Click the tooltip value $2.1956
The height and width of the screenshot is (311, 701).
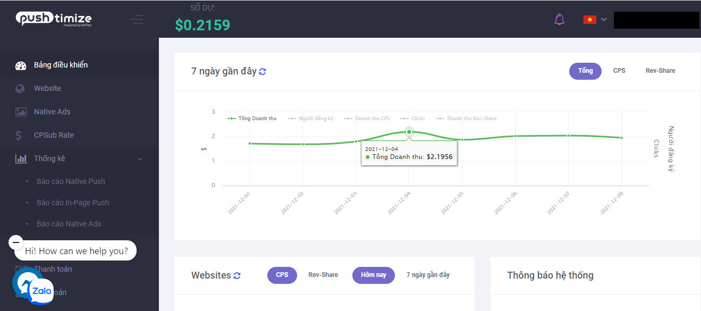pyautogui.click(x=440, y=157)
